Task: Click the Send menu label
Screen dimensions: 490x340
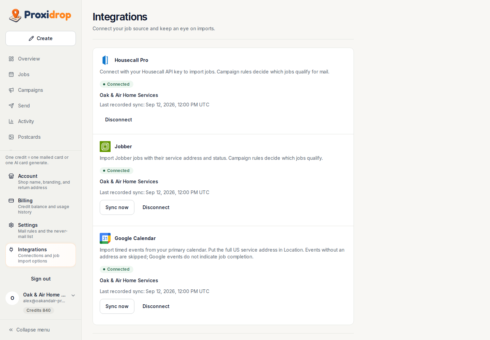Action: click(x=24, y=106)
